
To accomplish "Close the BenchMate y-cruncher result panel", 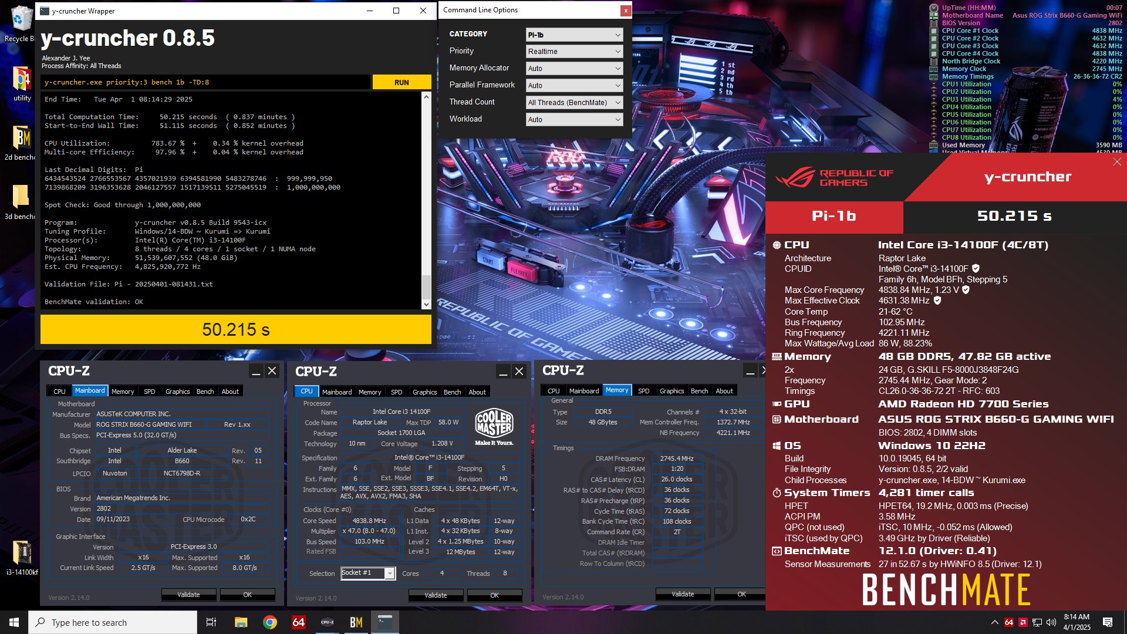I will point(1117,162).
